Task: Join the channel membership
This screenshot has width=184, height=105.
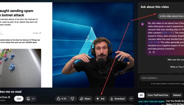Action: (x=19, y=99)
